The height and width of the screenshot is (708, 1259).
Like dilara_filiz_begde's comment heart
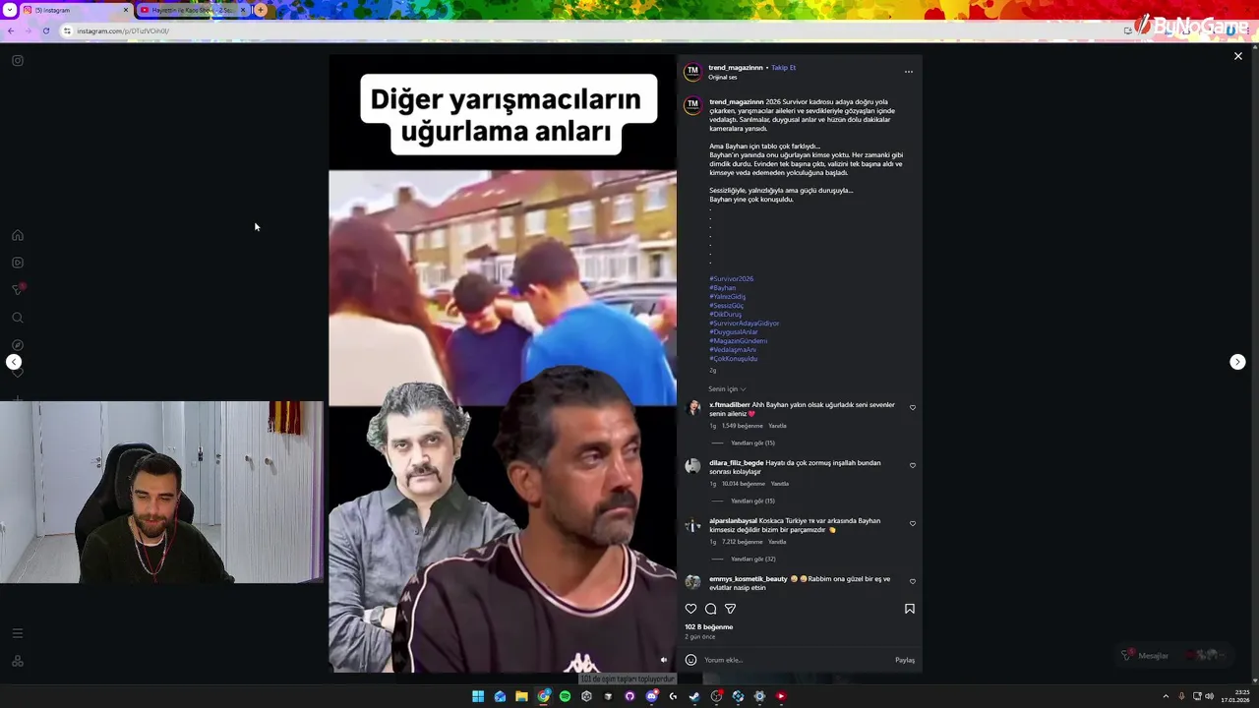click(913, 466)
